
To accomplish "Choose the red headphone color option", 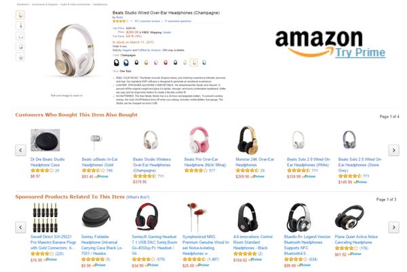I will click(x=166, y=62).
